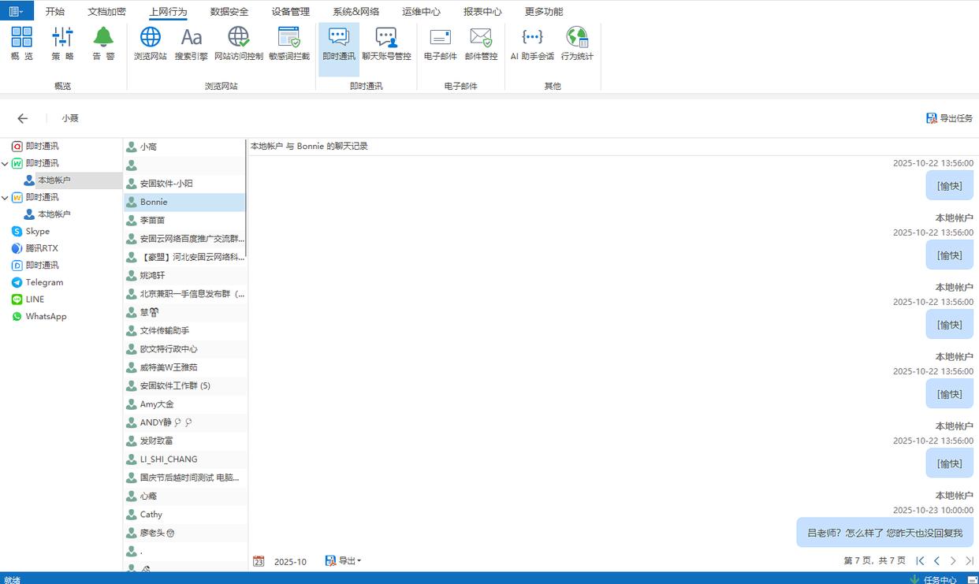979x584 pixels.
Task: Go to the first page of chat records
Action: pos(920,561)
